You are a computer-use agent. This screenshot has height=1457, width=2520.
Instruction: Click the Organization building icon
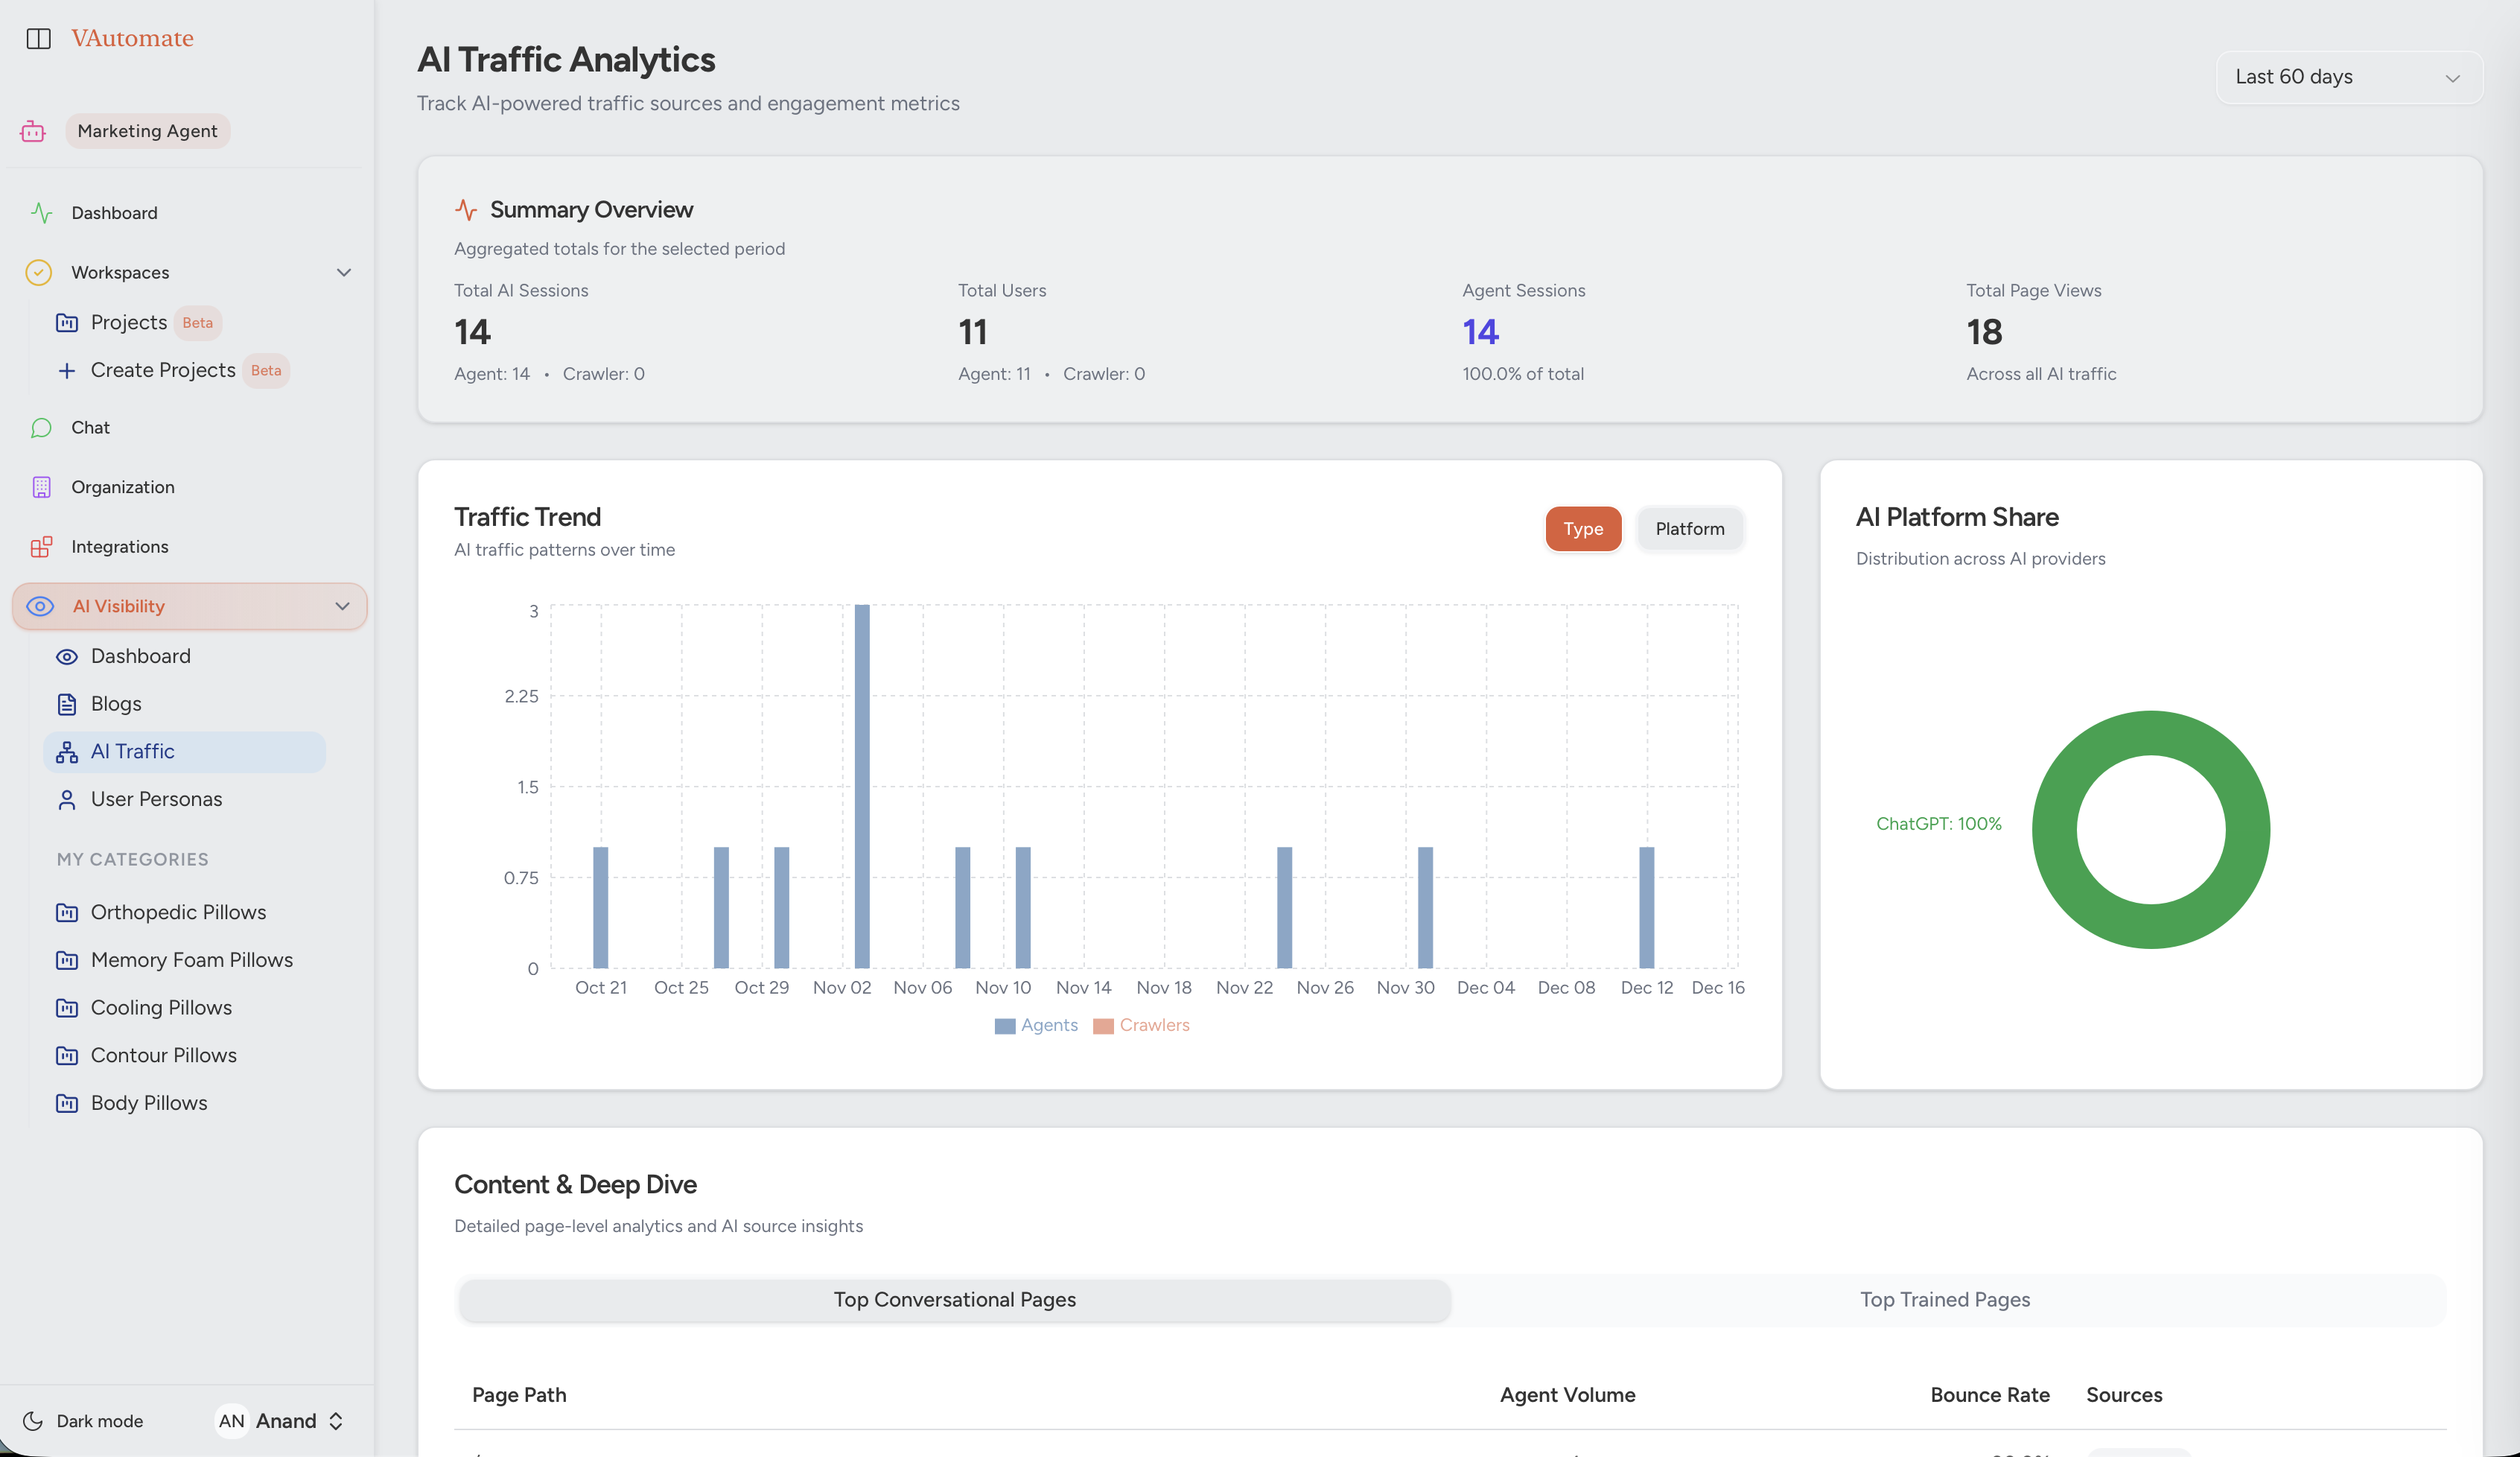coord(41,487)
